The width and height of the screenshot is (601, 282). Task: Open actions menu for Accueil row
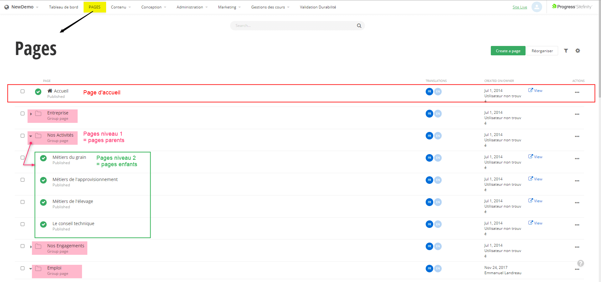tap(577, 92)
